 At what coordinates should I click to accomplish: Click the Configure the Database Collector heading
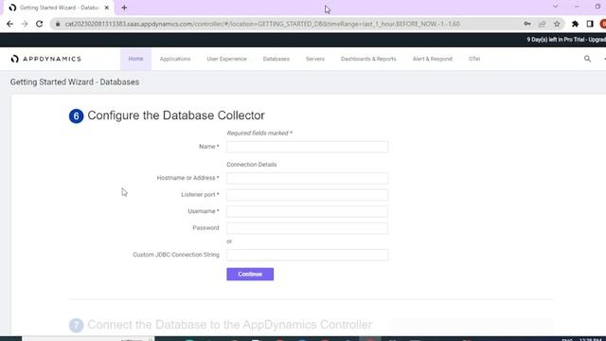[x=176, y=116]
